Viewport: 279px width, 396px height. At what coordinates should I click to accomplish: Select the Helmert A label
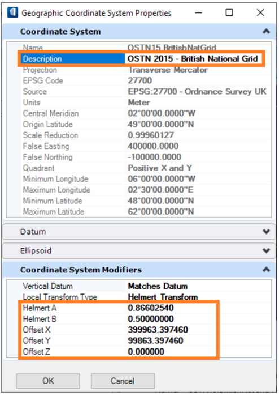pyautogui.click(x=40, y=308)
